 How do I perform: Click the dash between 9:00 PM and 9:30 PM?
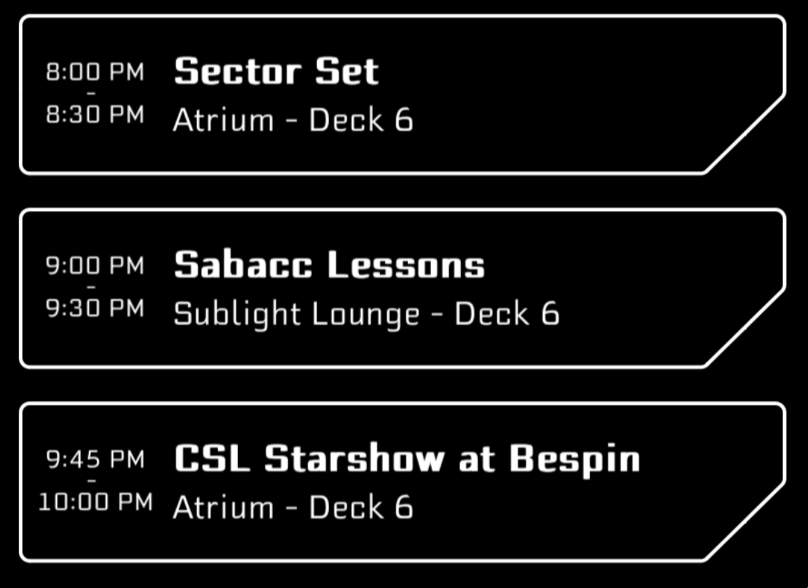pyautogui.click(x=92, y=287)
